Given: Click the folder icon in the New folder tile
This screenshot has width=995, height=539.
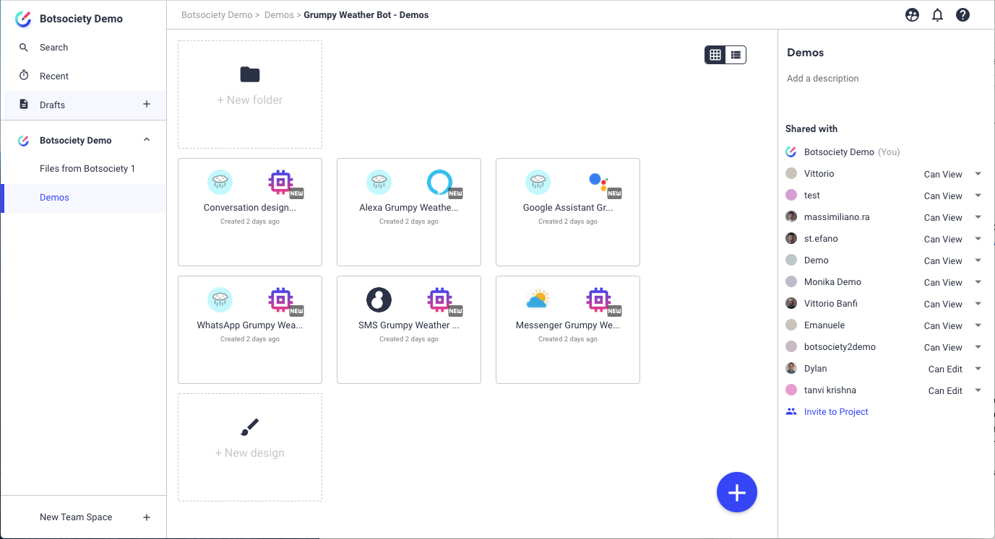Looking at the screenshot, I should coord(250,74).
